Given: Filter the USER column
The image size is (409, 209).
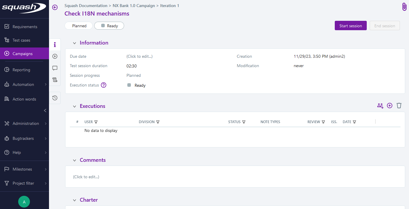Looking at the screenshot, I should pos(96,122).
